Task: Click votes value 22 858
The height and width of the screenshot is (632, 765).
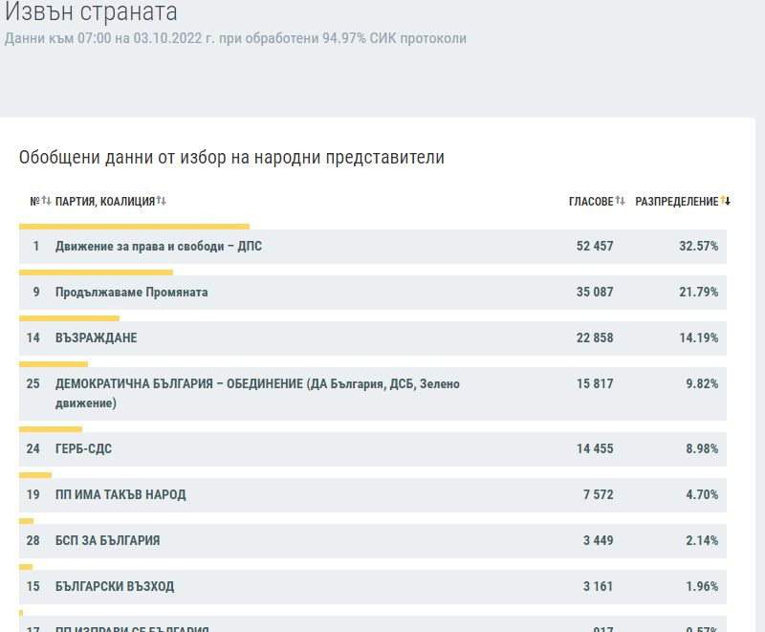Action: click(595, 338)
